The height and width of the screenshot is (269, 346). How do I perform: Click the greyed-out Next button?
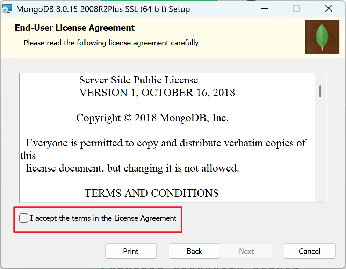pyautogui.click(x=246, y=251)
